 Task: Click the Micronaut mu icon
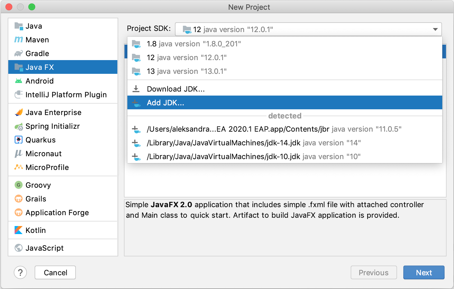click(19, 154)
